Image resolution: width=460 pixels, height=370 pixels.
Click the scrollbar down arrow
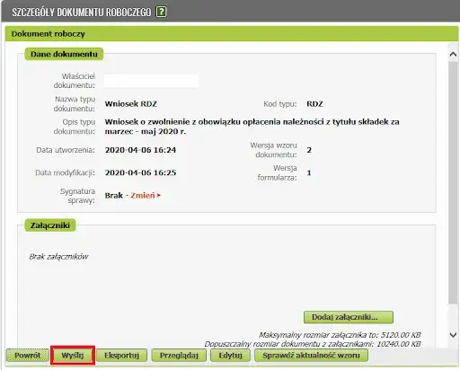[453, 335]
